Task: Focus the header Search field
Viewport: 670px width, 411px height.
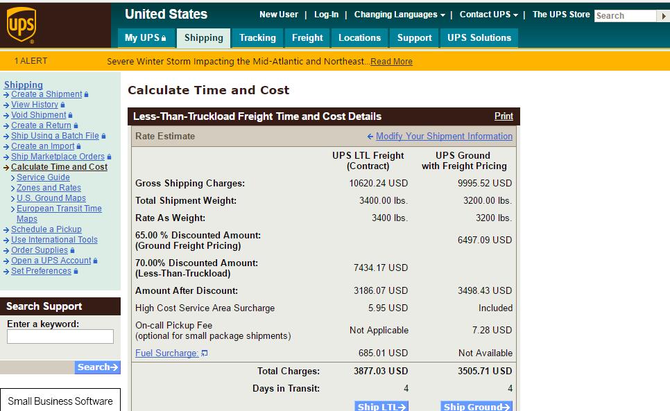Action: point(625,16)
